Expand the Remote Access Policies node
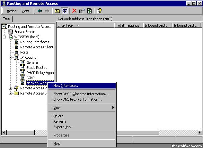 (x=10, y=88)
